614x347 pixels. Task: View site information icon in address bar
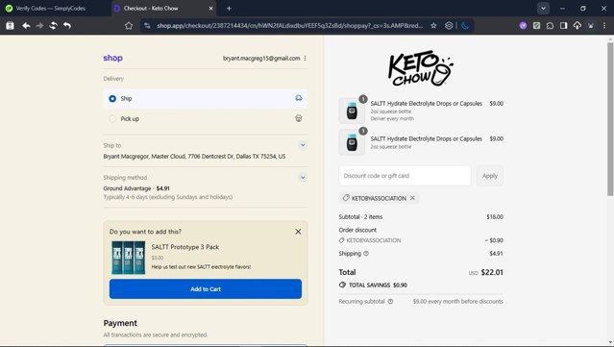tap(148, 26)
